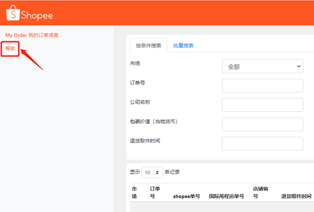Screen dimensions: 314x212
Task: Click the 公司名称 form label text
Action: point(140,102)
